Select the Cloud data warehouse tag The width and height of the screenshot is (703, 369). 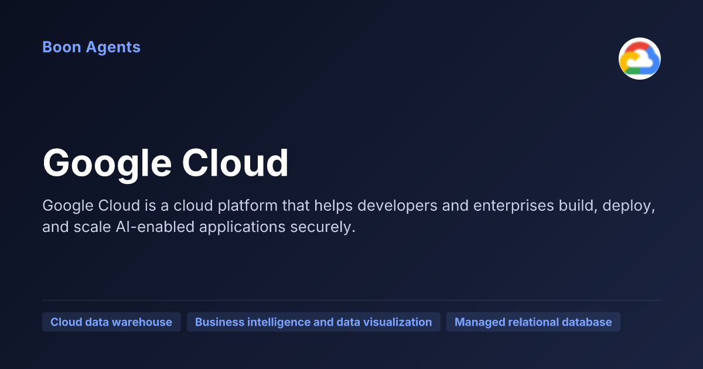111,322
